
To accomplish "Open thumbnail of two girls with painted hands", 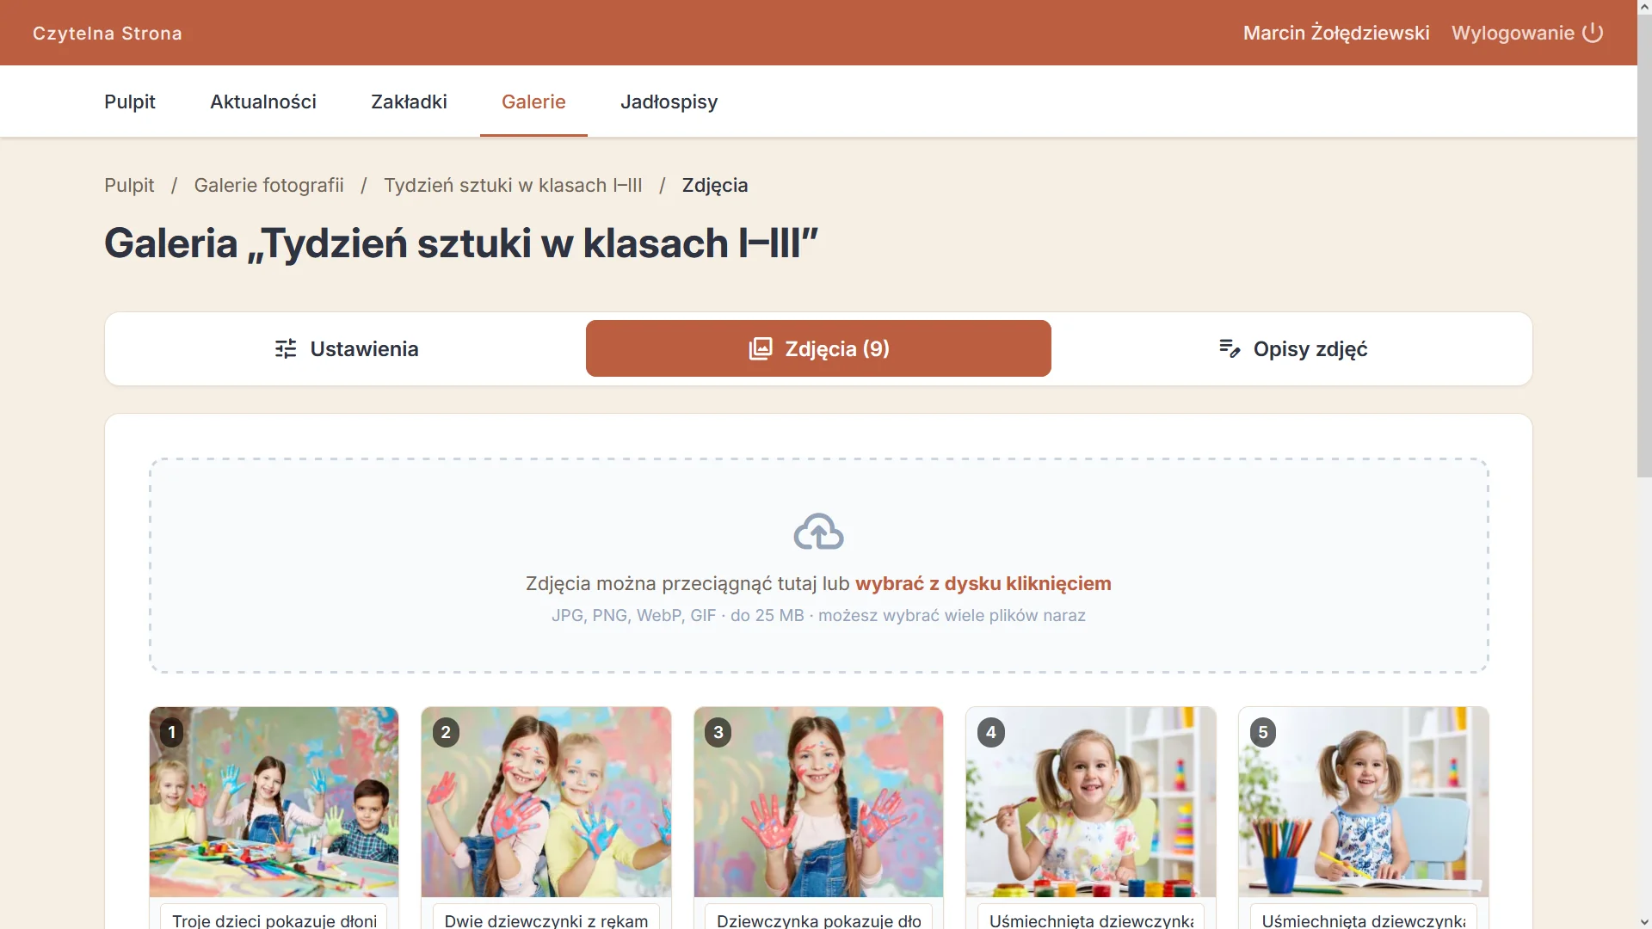I will point(546,802).
